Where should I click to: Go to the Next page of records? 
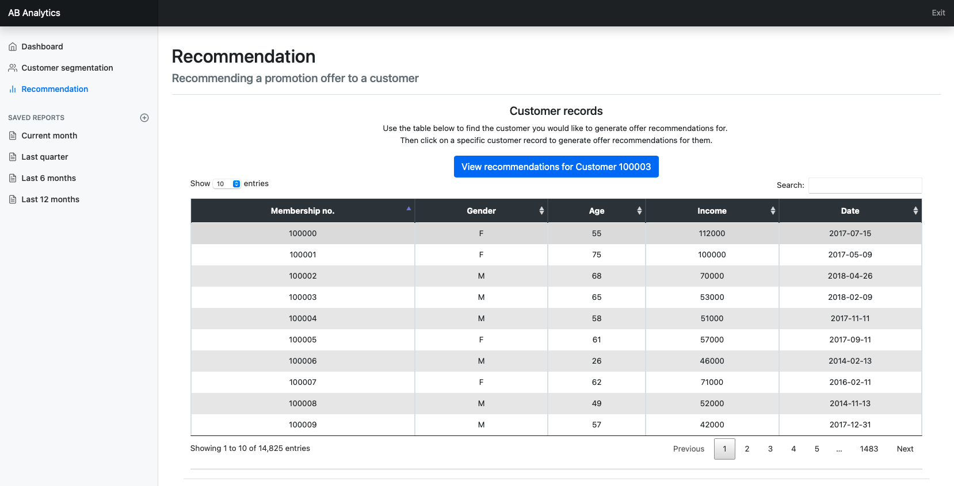point(905,449)
